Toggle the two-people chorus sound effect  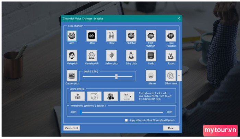(x=111, y=96)
